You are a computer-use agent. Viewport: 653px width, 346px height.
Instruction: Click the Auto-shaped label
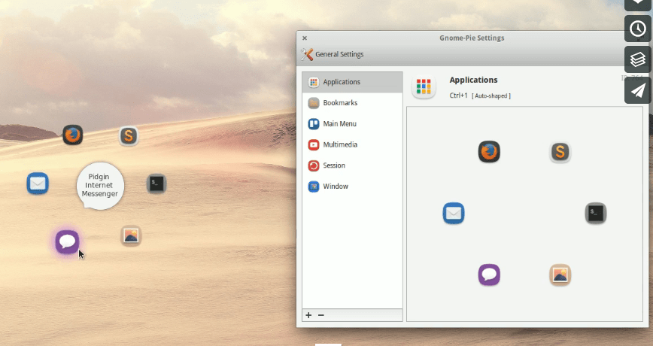click(491, 96)
